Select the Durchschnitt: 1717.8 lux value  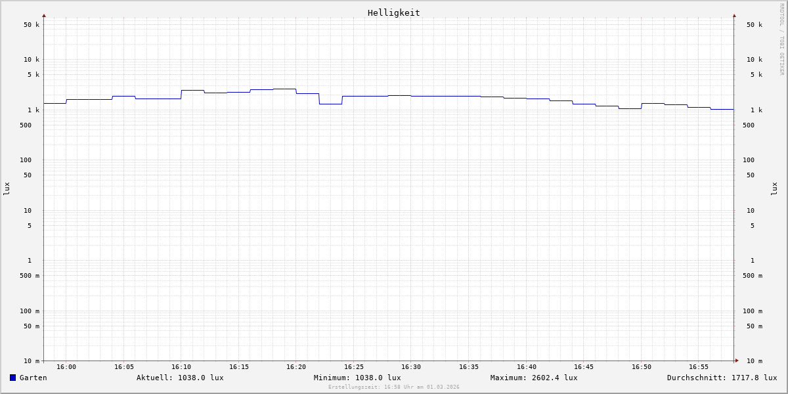tap(722, 378)
